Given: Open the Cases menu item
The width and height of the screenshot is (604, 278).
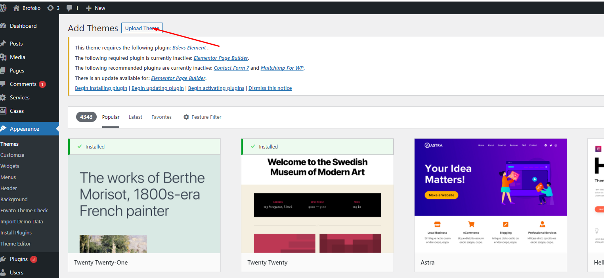Looking at the screenshot, I should pos(17,111).
